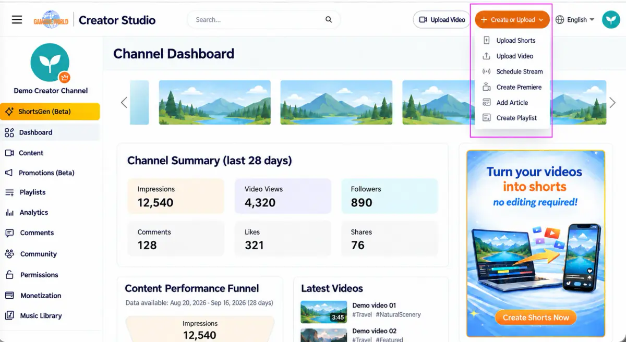Click the Impressions 12,540 summary card
Viewport: 626px width, 342px height.
click(176, 196)
